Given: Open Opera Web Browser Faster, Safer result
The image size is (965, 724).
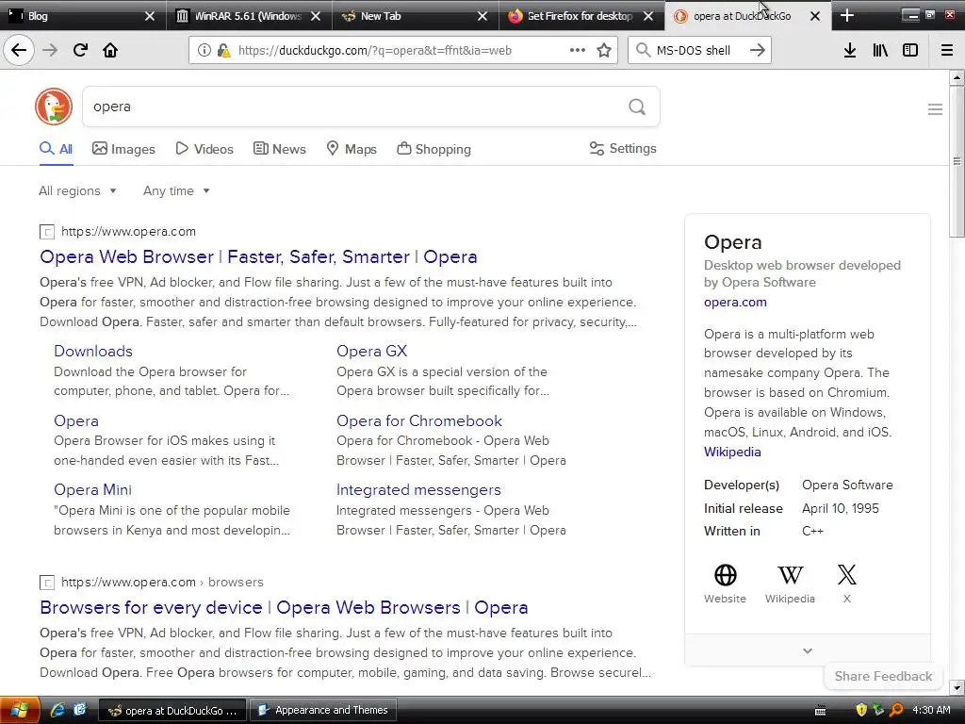Looking at the screenshot, I should tap(258, 256).
